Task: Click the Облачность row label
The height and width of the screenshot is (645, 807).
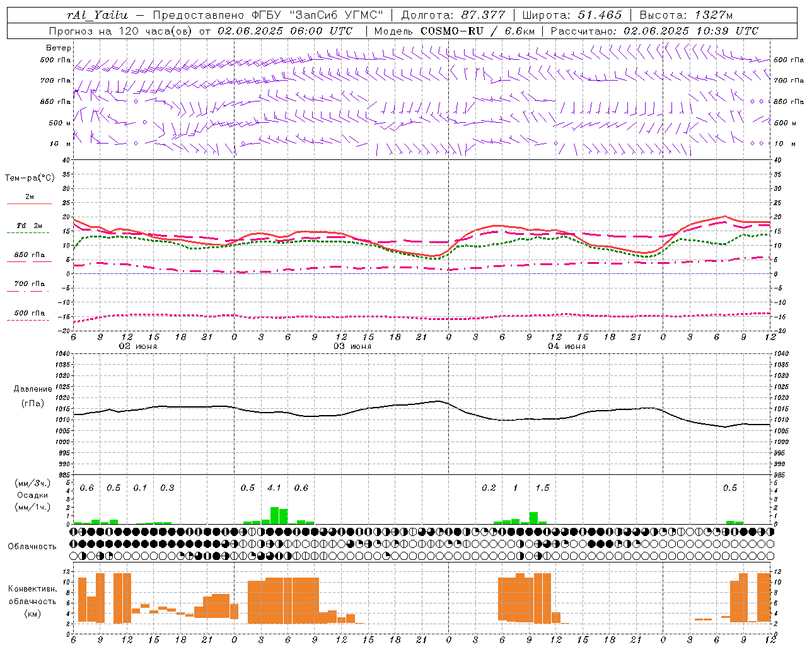Action: [x=32, y=546]
